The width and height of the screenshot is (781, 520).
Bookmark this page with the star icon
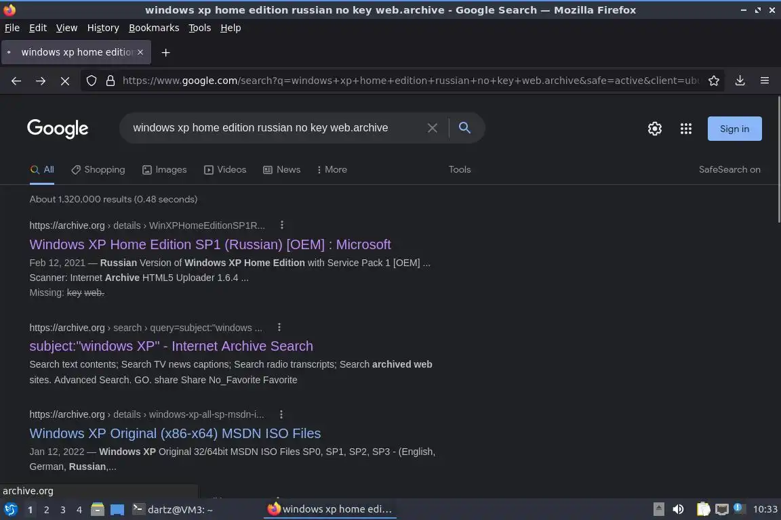click(x=714, y=81)
